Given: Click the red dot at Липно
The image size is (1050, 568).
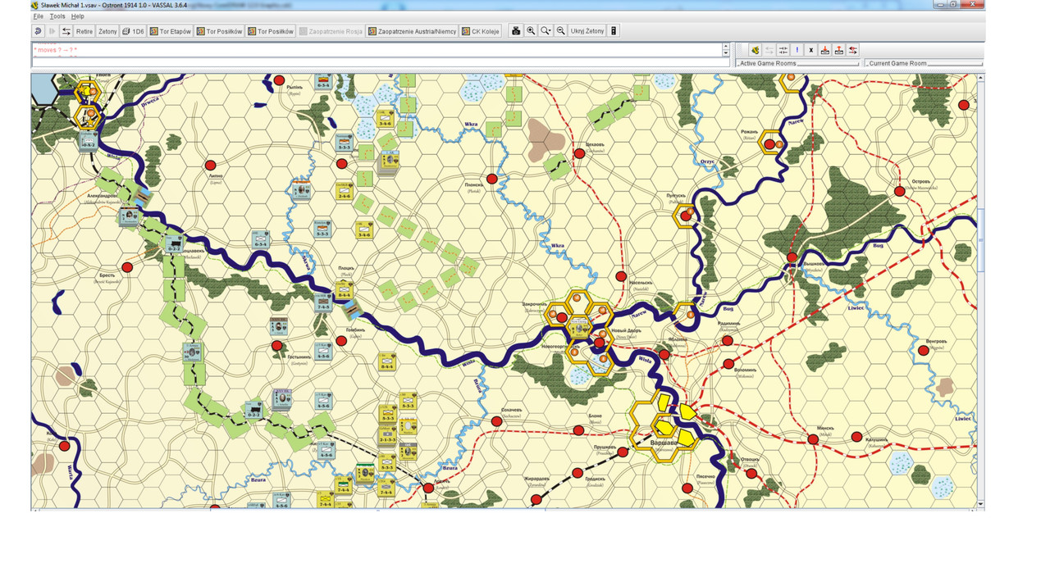Looking at the screenshot, I should (210, 166).
